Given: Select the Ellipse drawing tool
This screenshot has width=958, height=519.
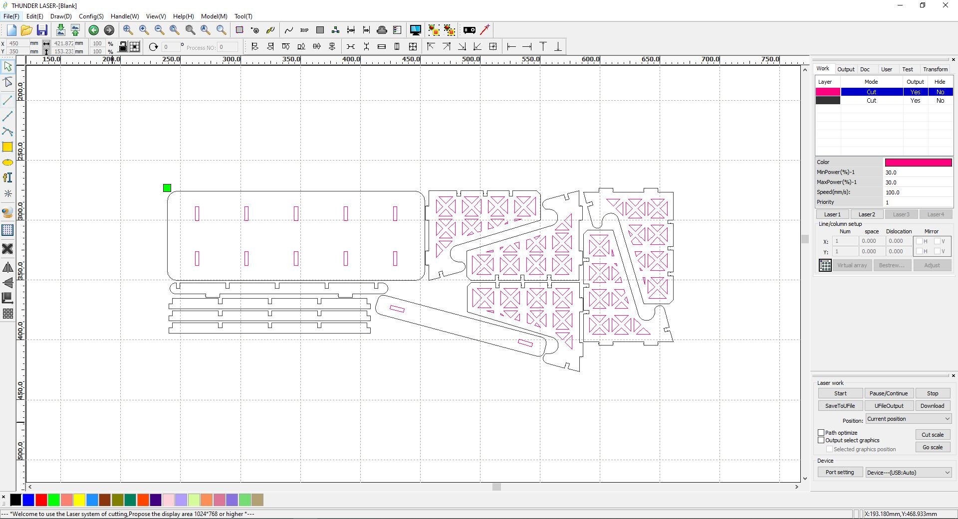Looking at the screenshot, I should click(x=7, y=163).
